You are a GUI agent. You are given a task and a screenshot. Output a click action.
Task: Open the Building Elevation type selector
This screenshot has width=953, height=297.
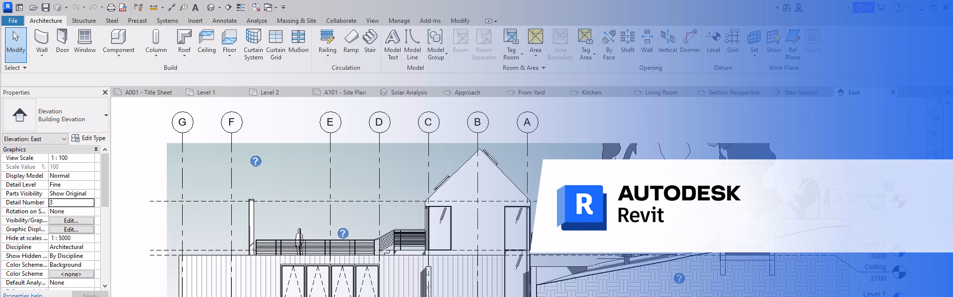106,115
